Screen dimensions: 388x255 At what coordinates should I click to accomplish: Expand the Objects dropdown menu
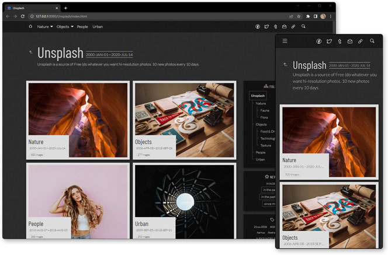pyautogui.click(x=64, y=27)
